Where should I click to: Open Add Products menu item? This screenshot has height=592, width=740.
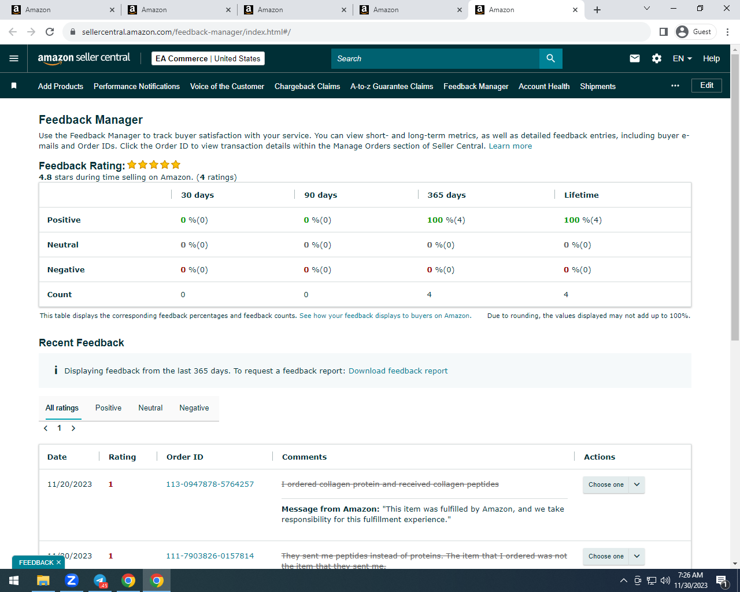coord(61,86)
